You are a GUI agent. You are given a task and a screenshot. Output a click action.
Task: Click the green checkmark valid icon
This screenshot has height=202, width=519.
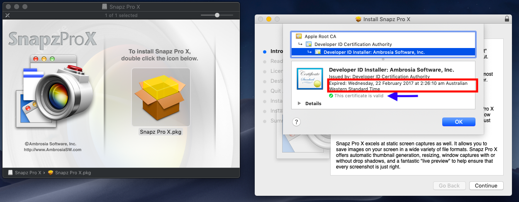coord(331,96)
